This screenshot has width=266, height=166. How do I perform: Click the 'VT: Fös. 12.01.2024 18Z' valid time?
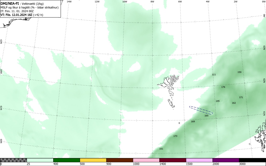16,15
